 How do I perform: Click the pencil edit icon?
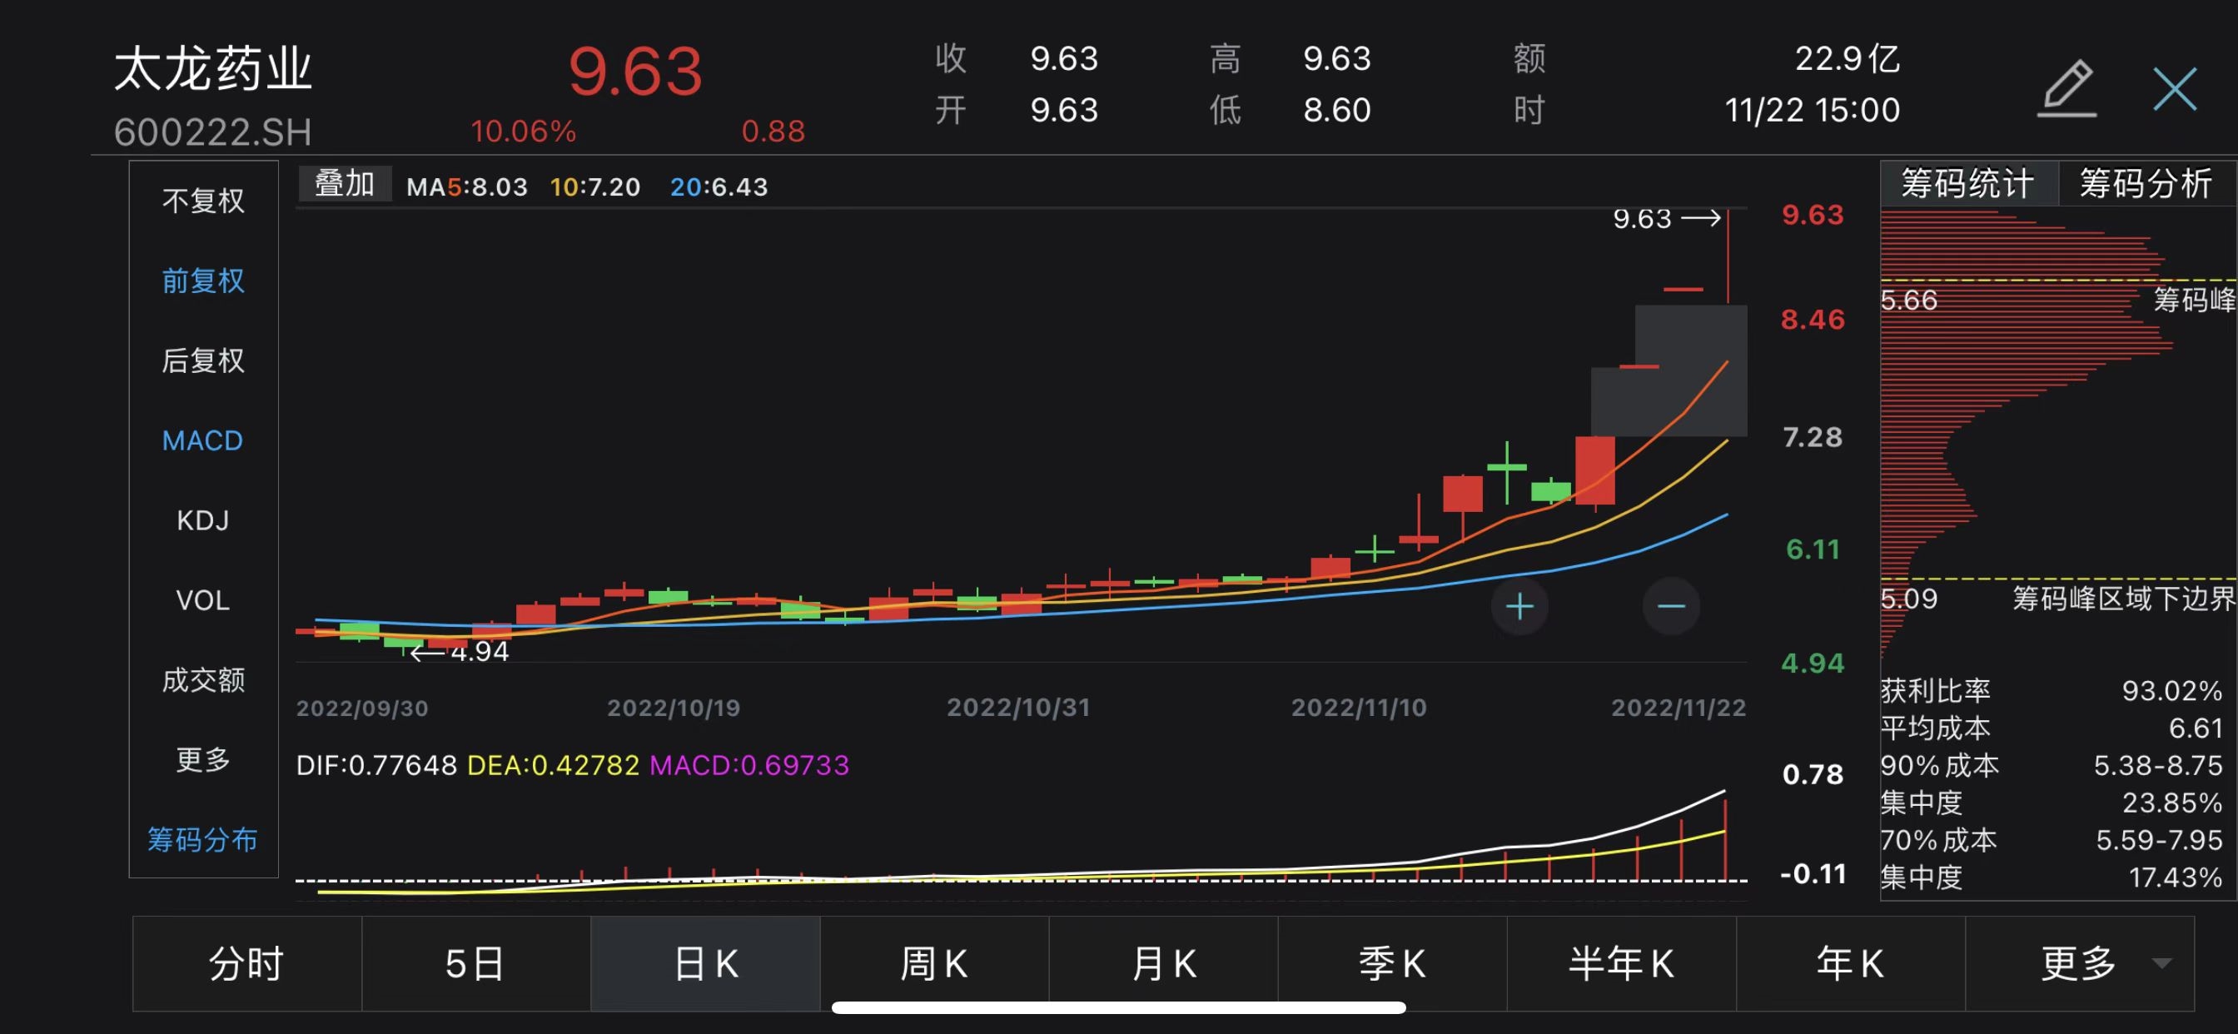click(x=2067, y=88)
